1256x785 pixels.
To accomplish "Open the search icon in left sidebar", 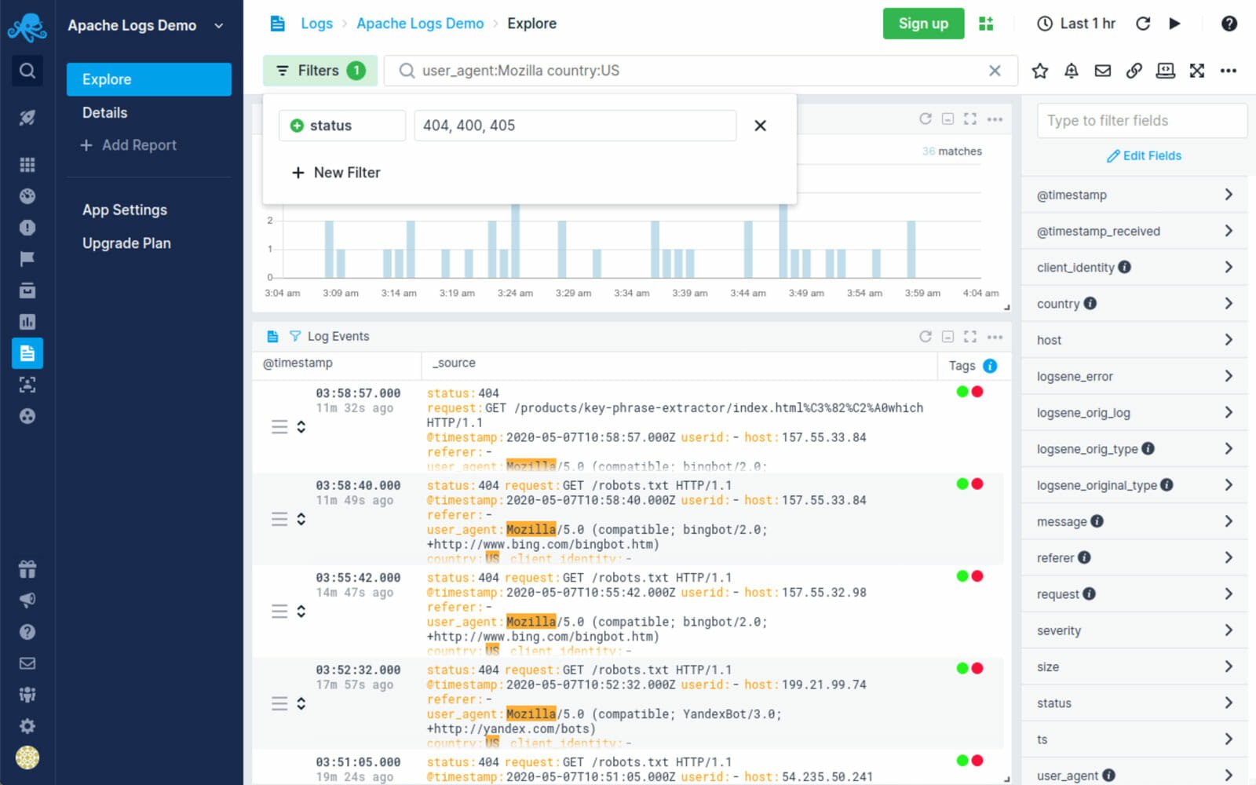I will click(x=27, y=71).
